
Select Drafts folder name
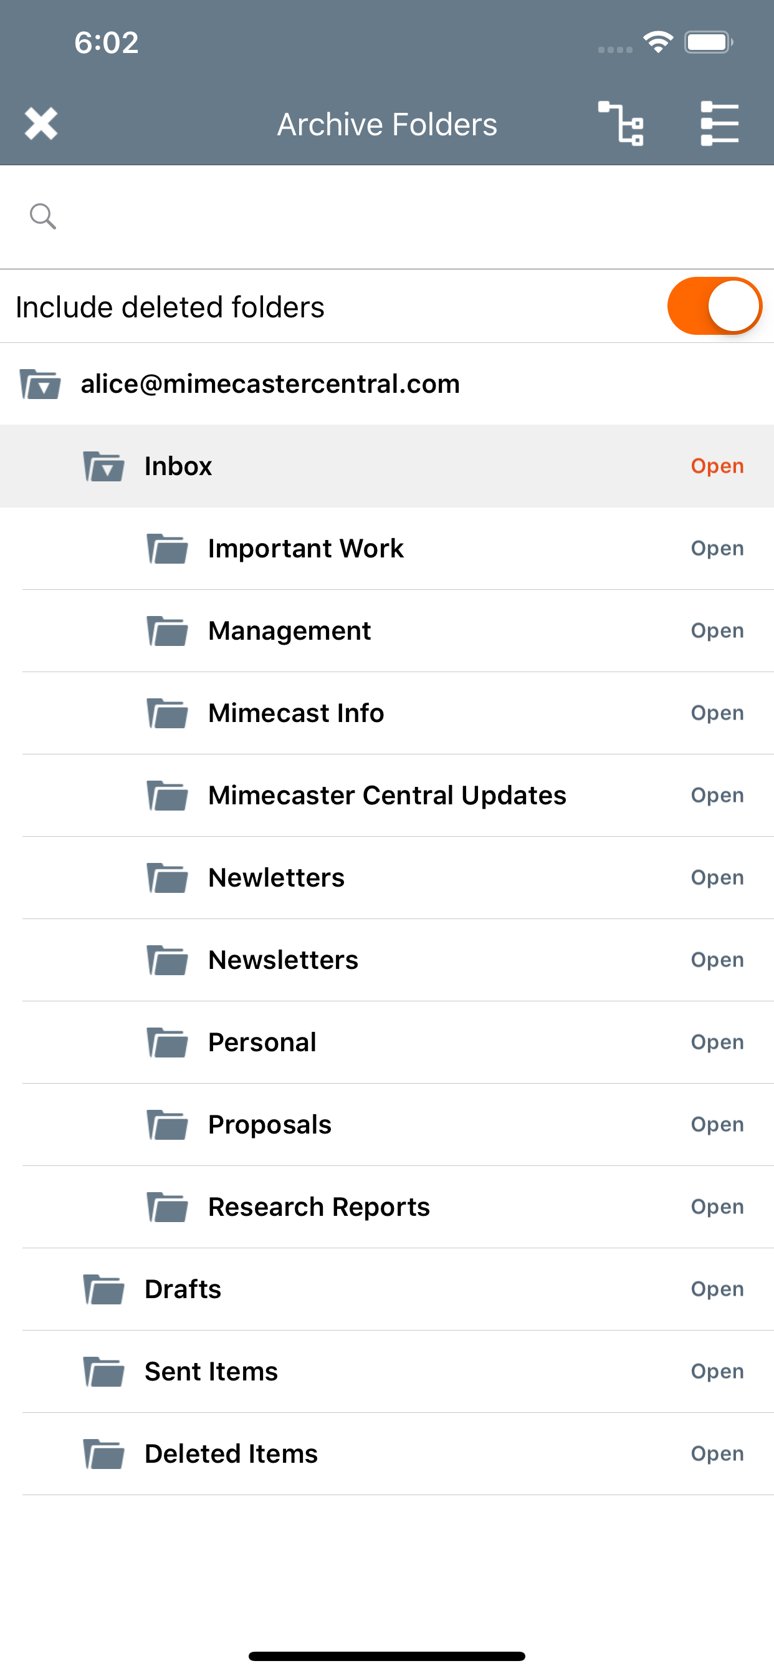tap(183, 1289)
